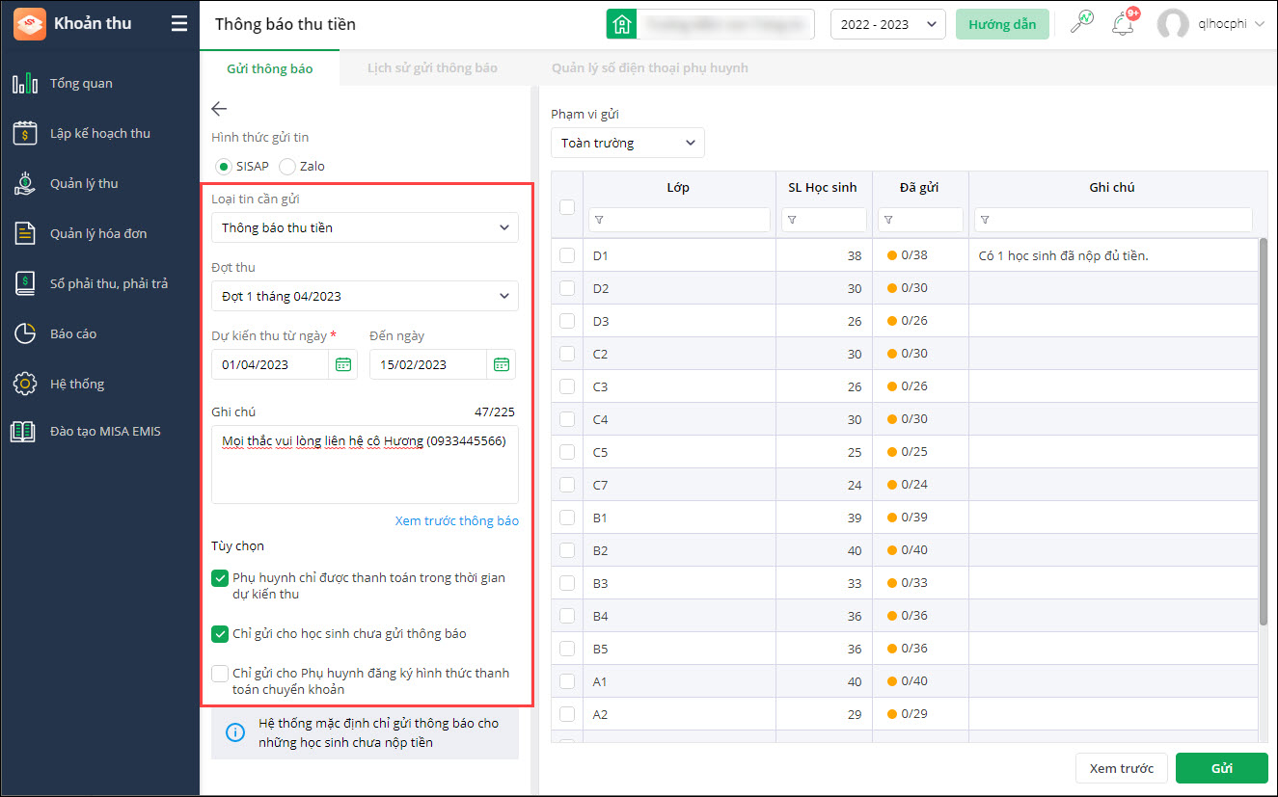Select the Zalo radio button
This screenshot has height=797, width=1278.
(286, 166)
